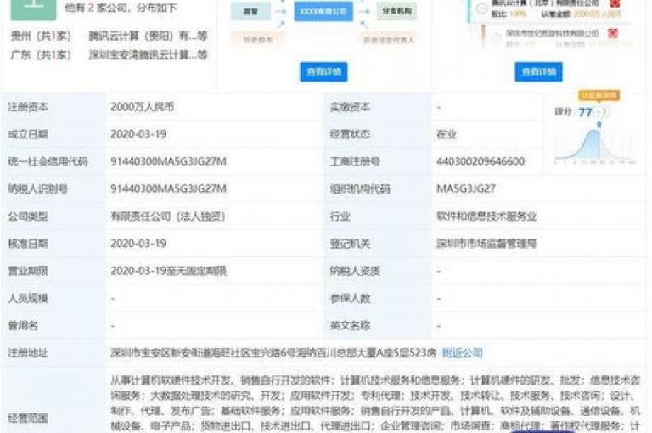Expand the 深圳市世纪凯旋科技 equity tree node
The image size is (652, 433).
(x=496, y=39)
